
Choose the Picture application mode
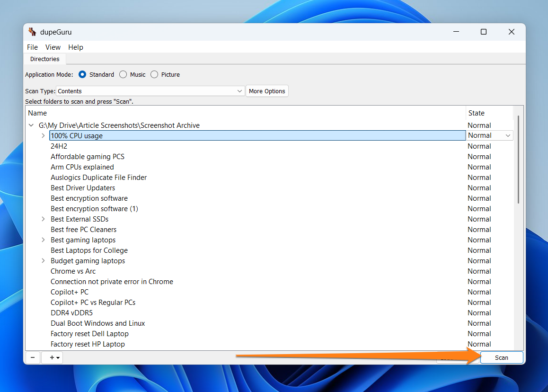[154, 74]
